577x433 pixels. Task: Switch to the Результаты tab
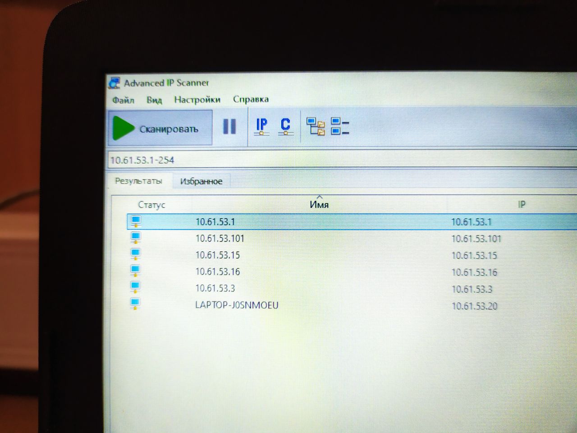(138, 181)
